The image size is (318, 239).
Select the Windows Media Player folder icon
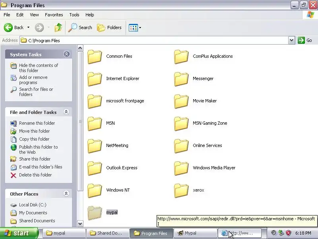[x=181, y=168]
